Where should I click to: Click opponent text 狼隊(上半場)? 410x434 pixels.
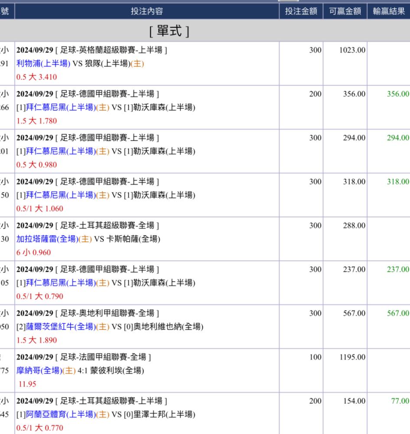click(x=107, y=63)
